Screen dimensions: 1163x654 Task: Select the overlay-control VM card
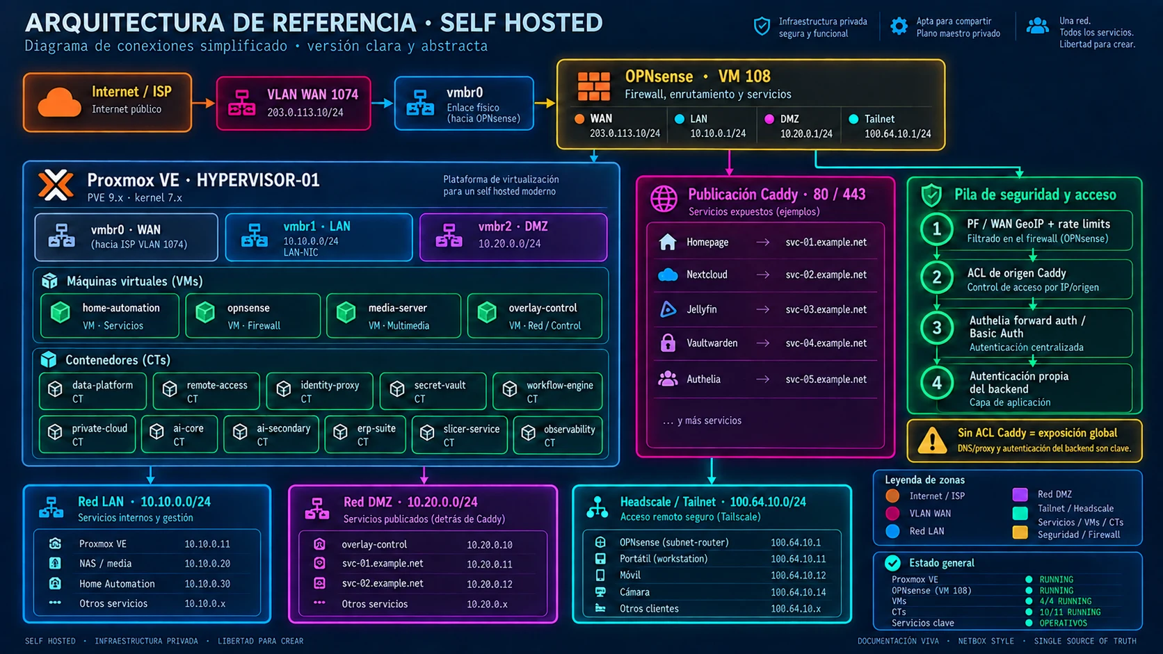click(535, 316)
